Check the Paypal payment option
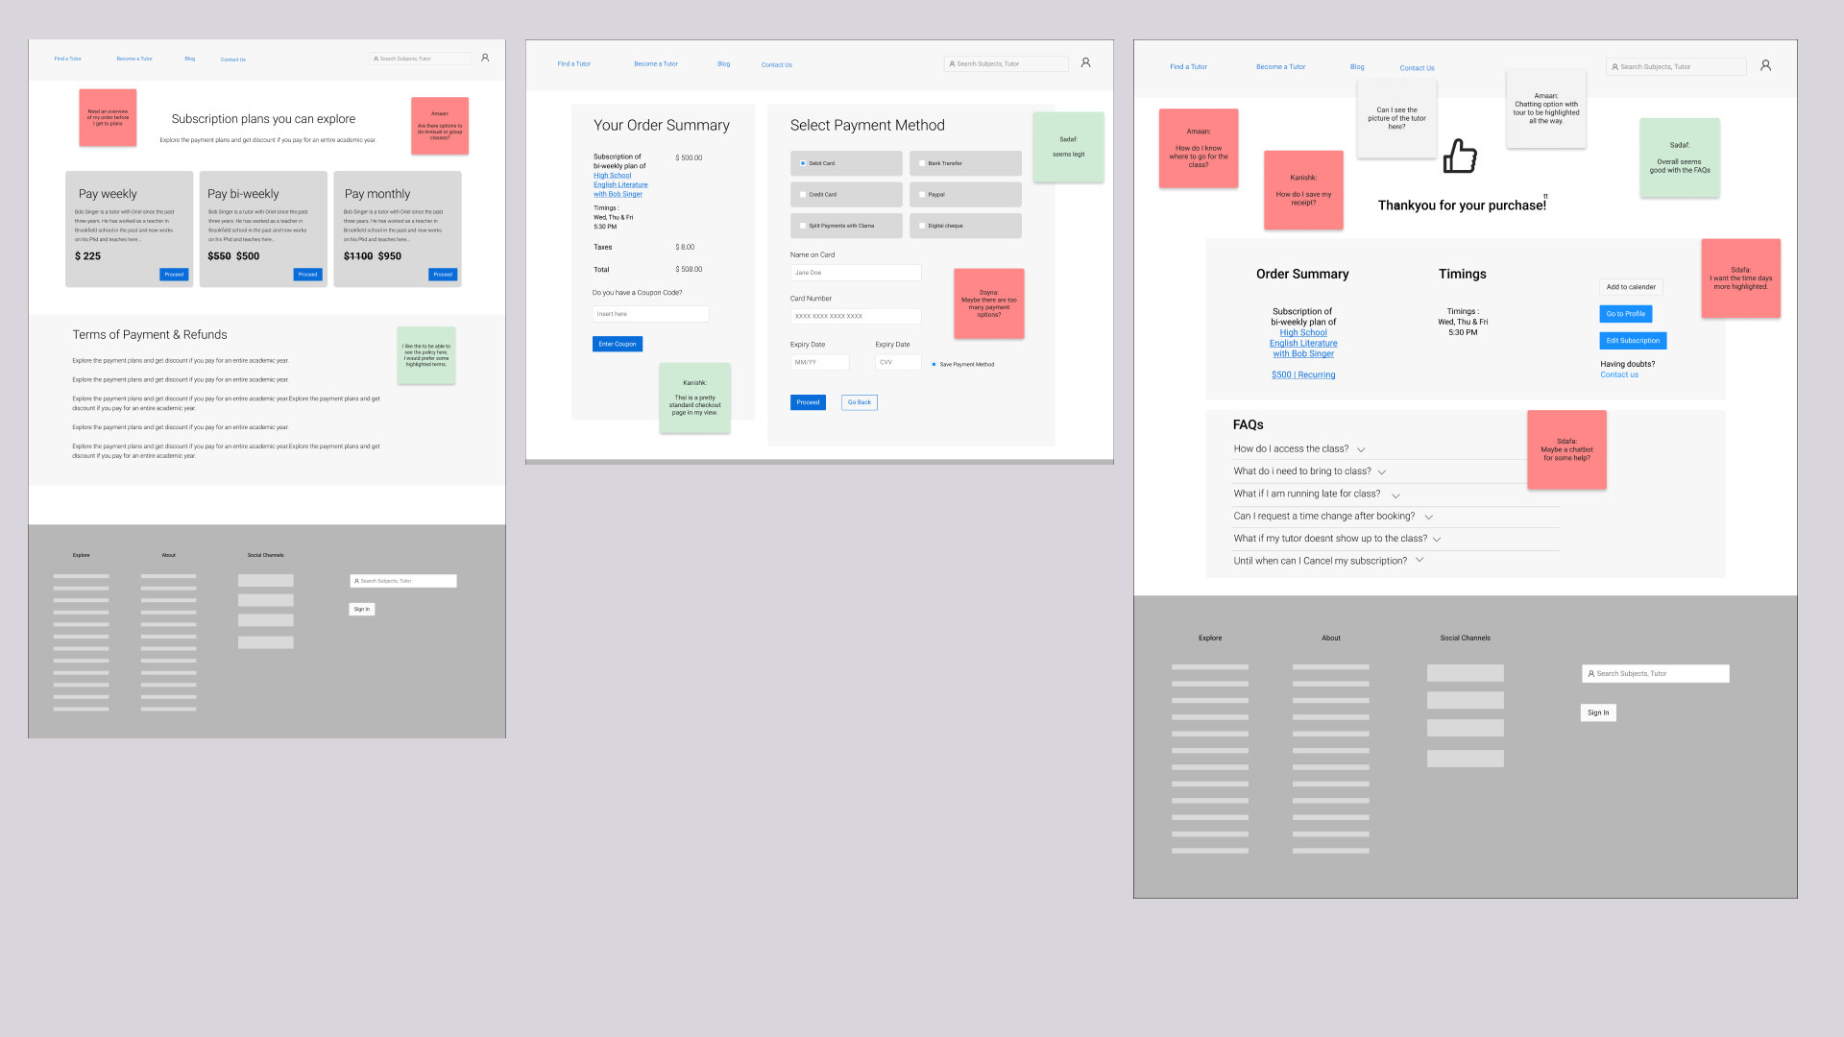Viewport: 1844px width, 1037px height. pyautogui.click(x=922, y=195)
